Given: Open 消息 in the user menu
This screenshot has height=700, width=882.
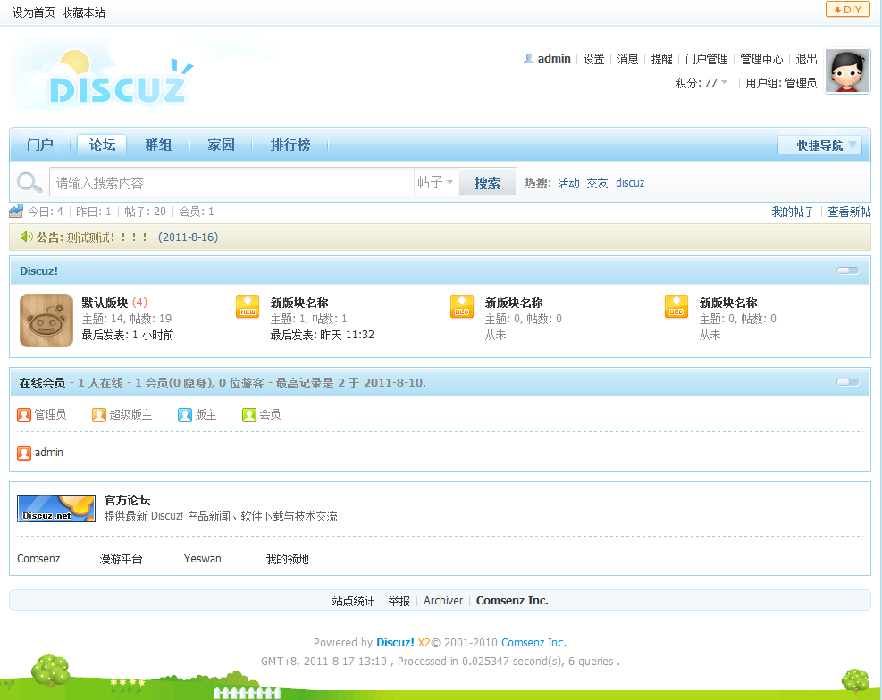Looking at the screenshot, I should (x=627, y=59).
